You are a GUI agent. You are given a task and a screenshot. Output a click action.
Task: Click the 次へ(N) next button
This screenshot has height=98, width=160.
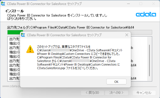(117, 93)
